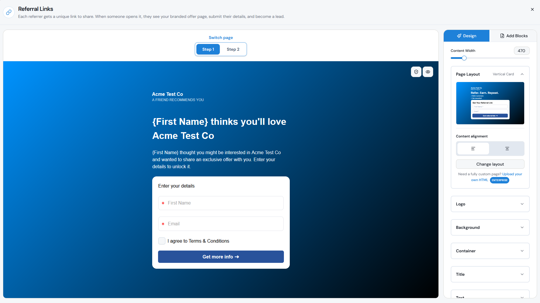Click the First Name input field
This screenshot has height=303, width=540.
pyautogui.click(x=221, y=203)
